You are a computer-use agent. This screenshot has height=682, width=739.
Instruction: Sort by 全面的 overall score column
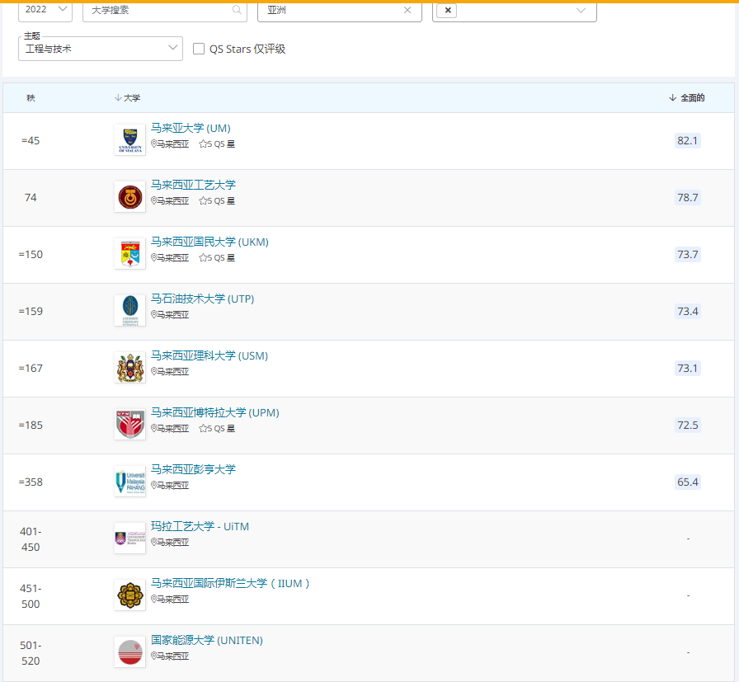click(687, 98)
